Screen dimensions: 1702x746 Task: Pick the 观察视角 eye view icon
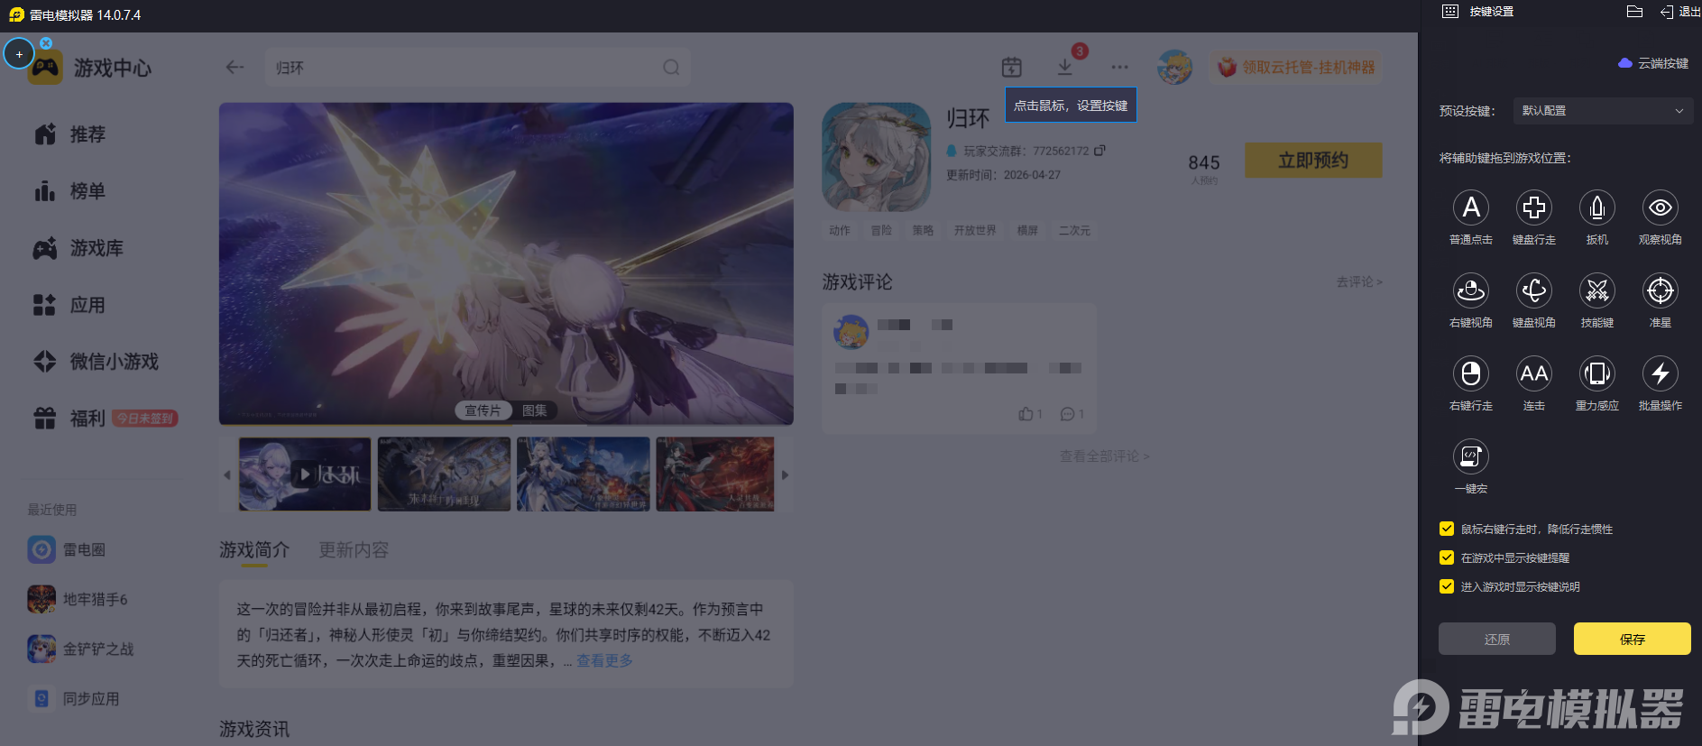click(1660, 208)
